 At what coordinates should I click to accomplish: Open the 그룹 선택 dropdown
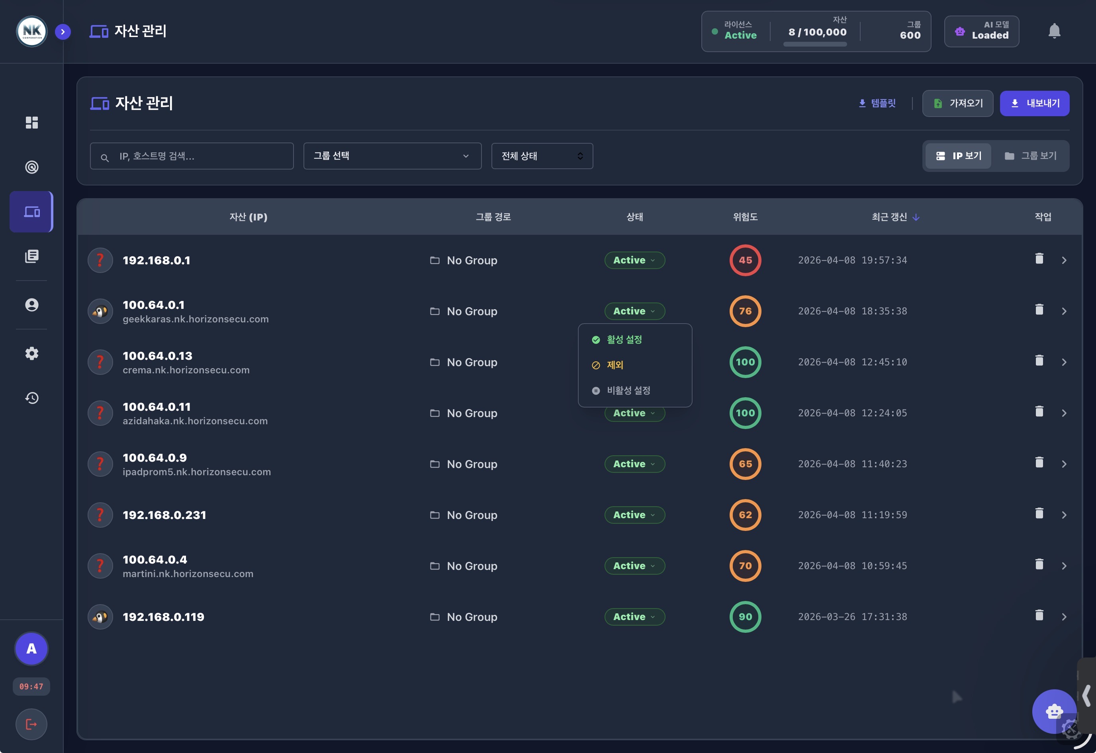(392, 156)
